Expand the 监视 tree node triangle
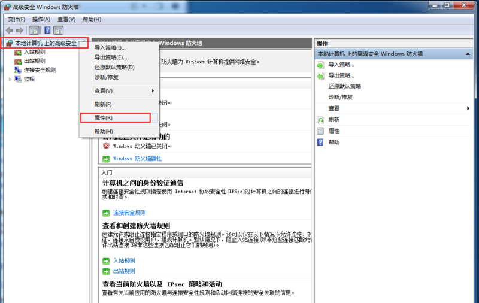The width and height of the screenshot is (479, 303). pos(10,80)
